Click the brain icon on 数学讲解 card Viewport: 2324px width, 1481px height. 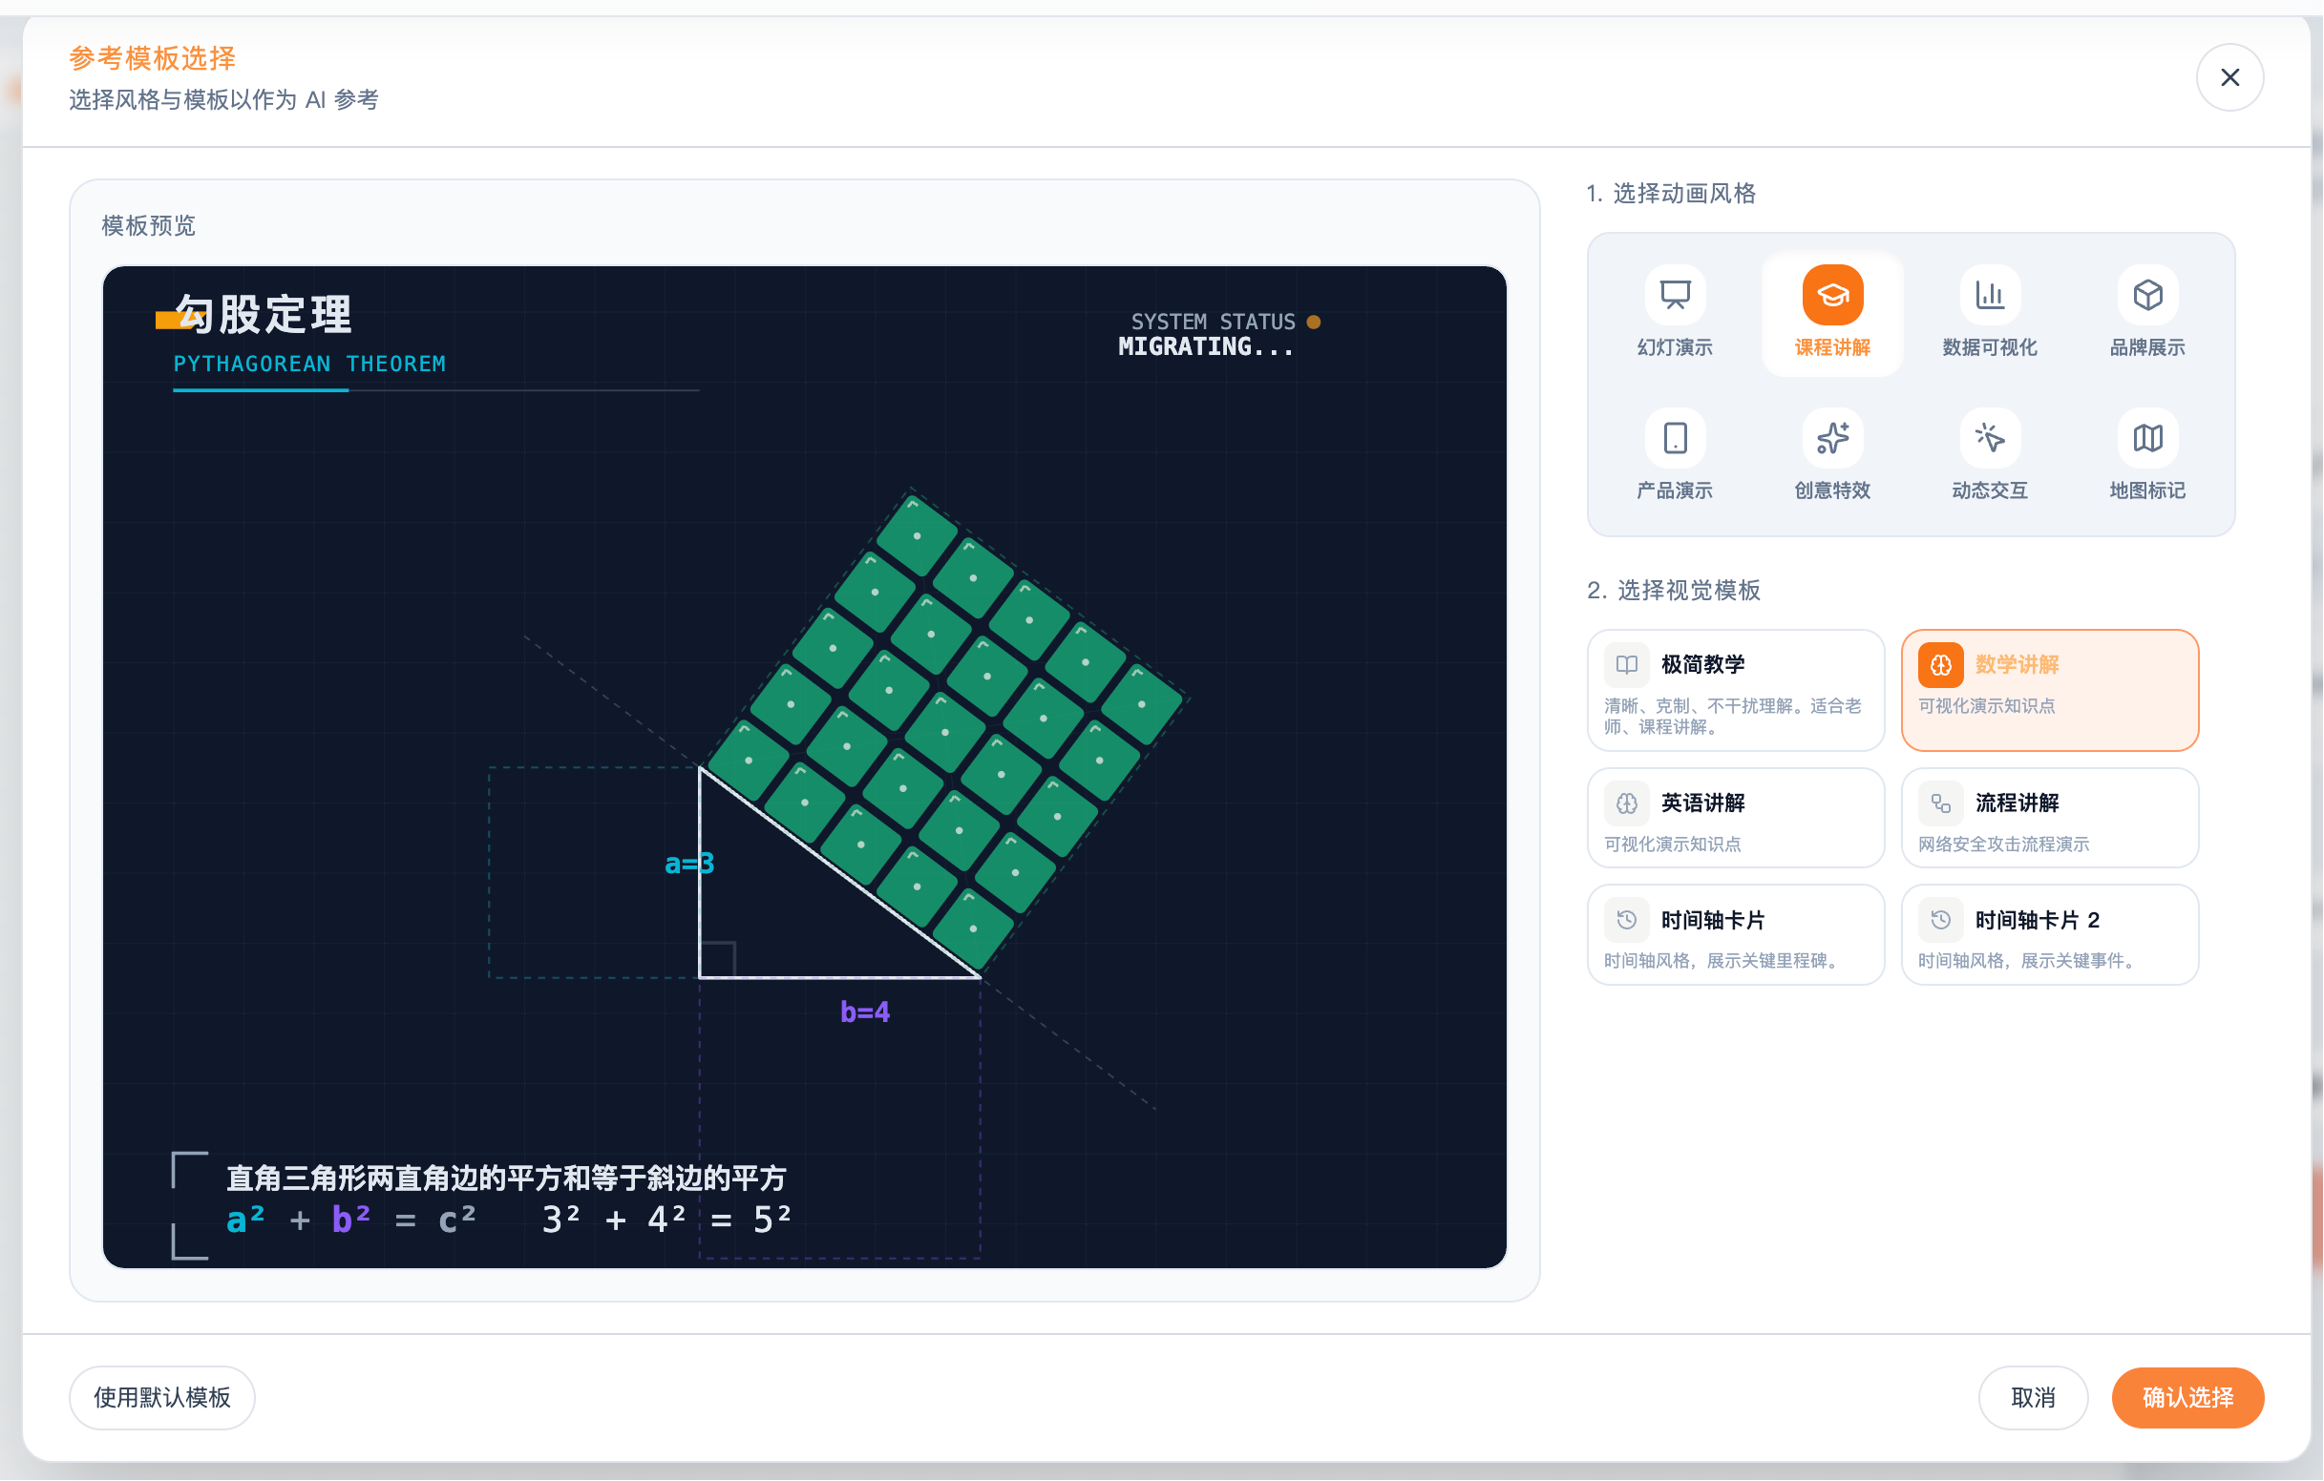point(1940,665)
